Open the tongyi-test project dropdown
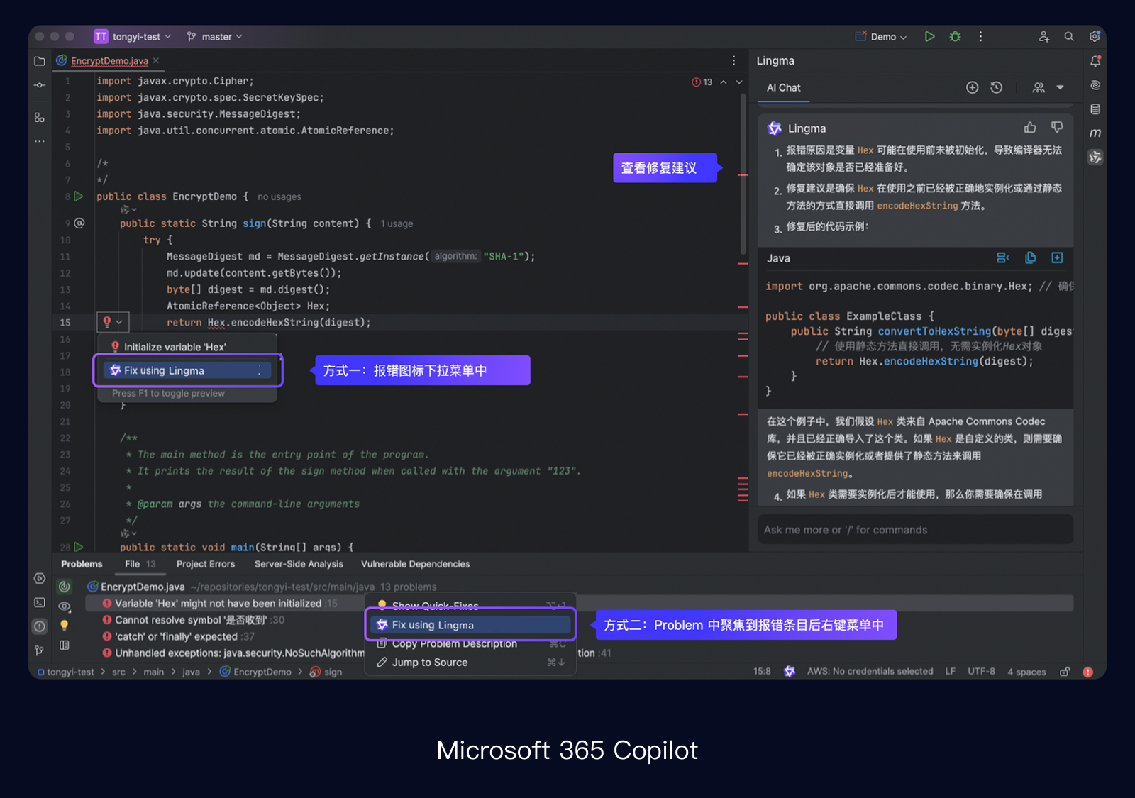This screenshot has width=1135, height=798. point(133,36)
